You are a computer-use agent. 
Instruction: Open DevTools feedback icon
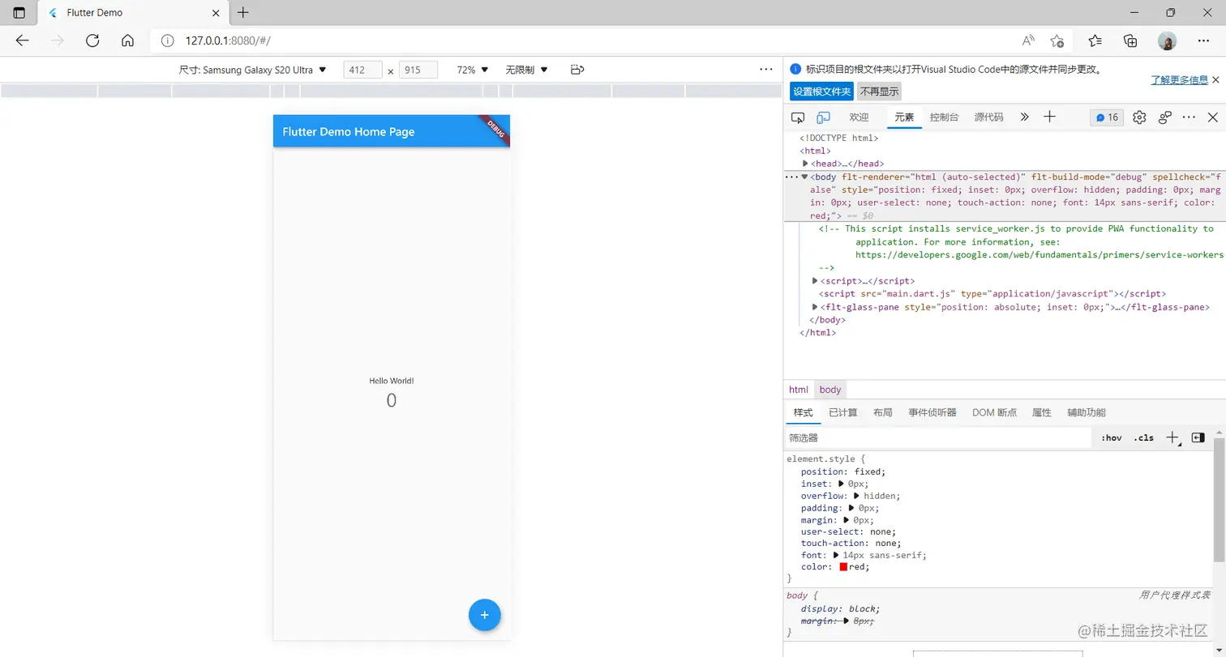[1165, 117]
